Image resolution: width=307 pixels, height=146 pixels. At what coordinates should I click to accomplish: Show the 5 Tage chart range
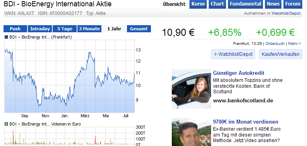pos(65,29)
